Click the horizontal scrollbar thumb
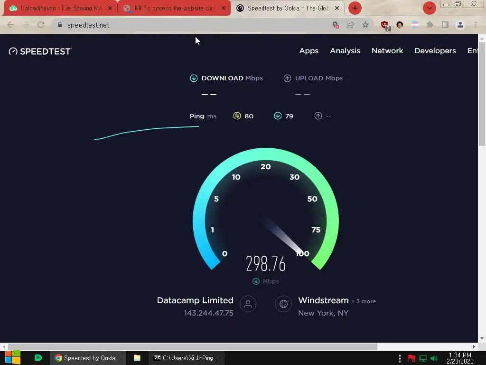 pos(193,346)
